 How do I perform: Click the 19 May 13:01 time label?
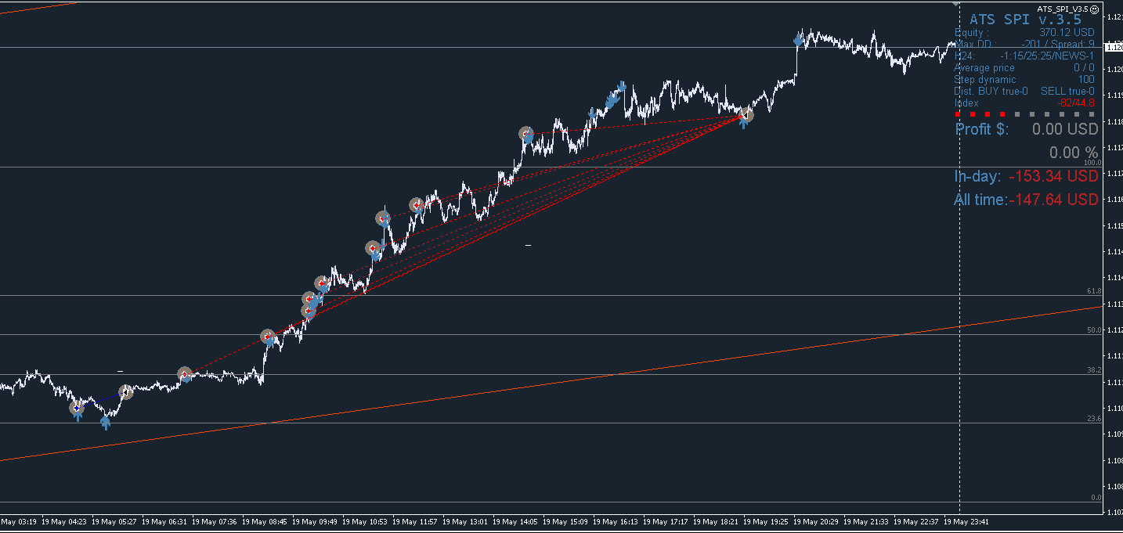[466, 521]
